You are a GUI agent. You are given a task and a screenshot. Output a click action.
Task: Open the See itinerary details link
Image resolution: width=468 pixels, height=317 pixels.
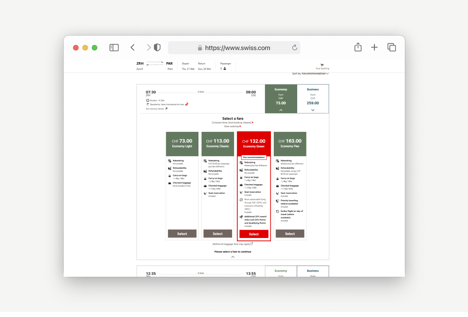(x=155, y=109)
